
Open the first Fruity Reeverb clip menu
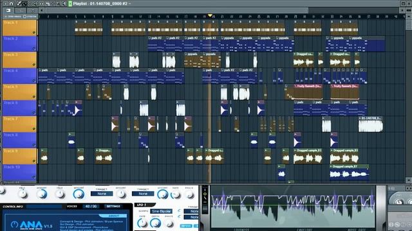(x=296, y=86)
